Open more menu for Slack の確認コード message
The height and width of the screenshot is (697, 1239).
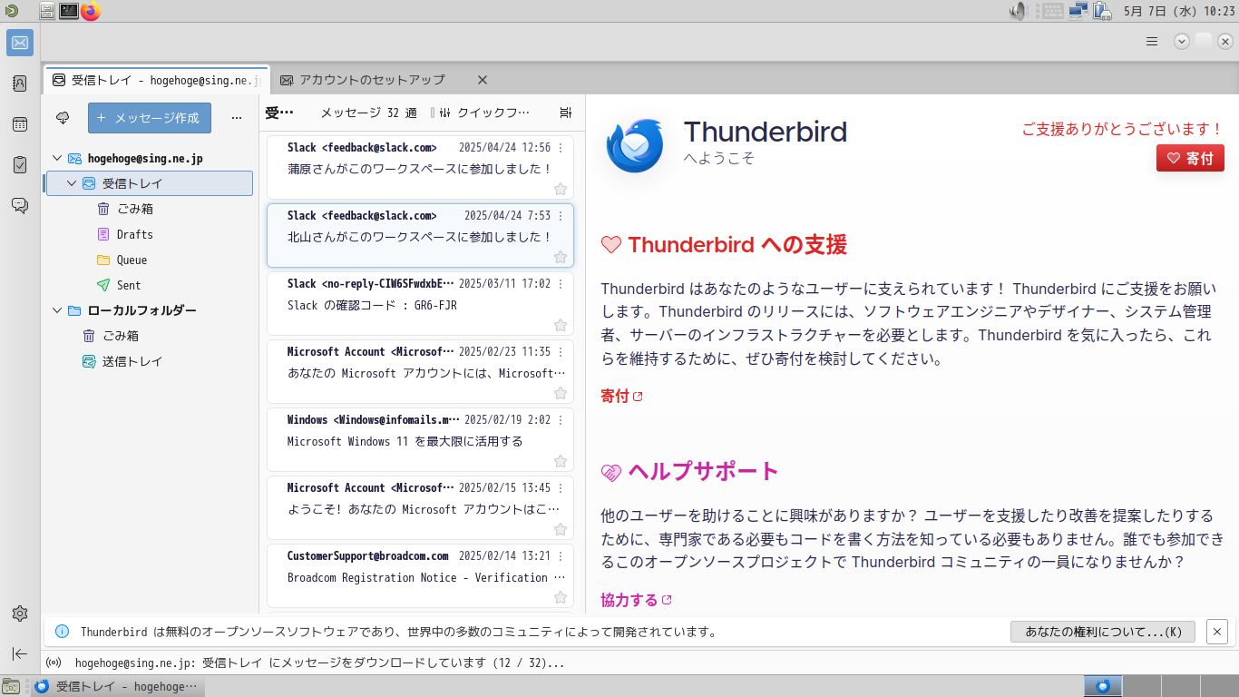561,284
